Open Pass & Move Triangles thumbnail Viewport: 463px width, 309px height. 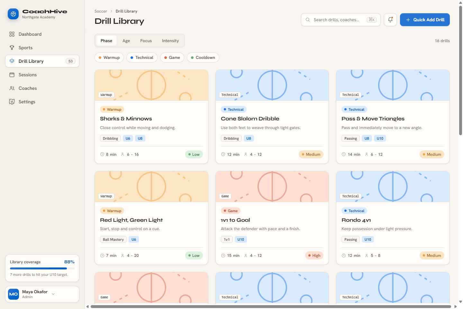click(393, 85)
